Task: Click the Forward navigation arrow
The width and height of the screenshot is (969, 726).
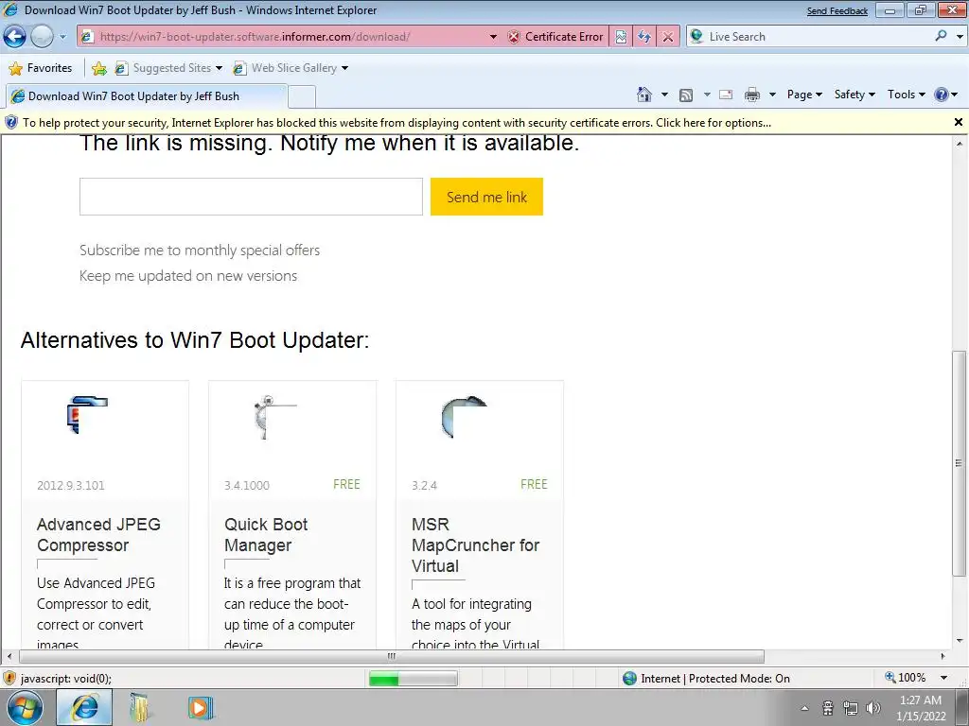Action: 42,37
